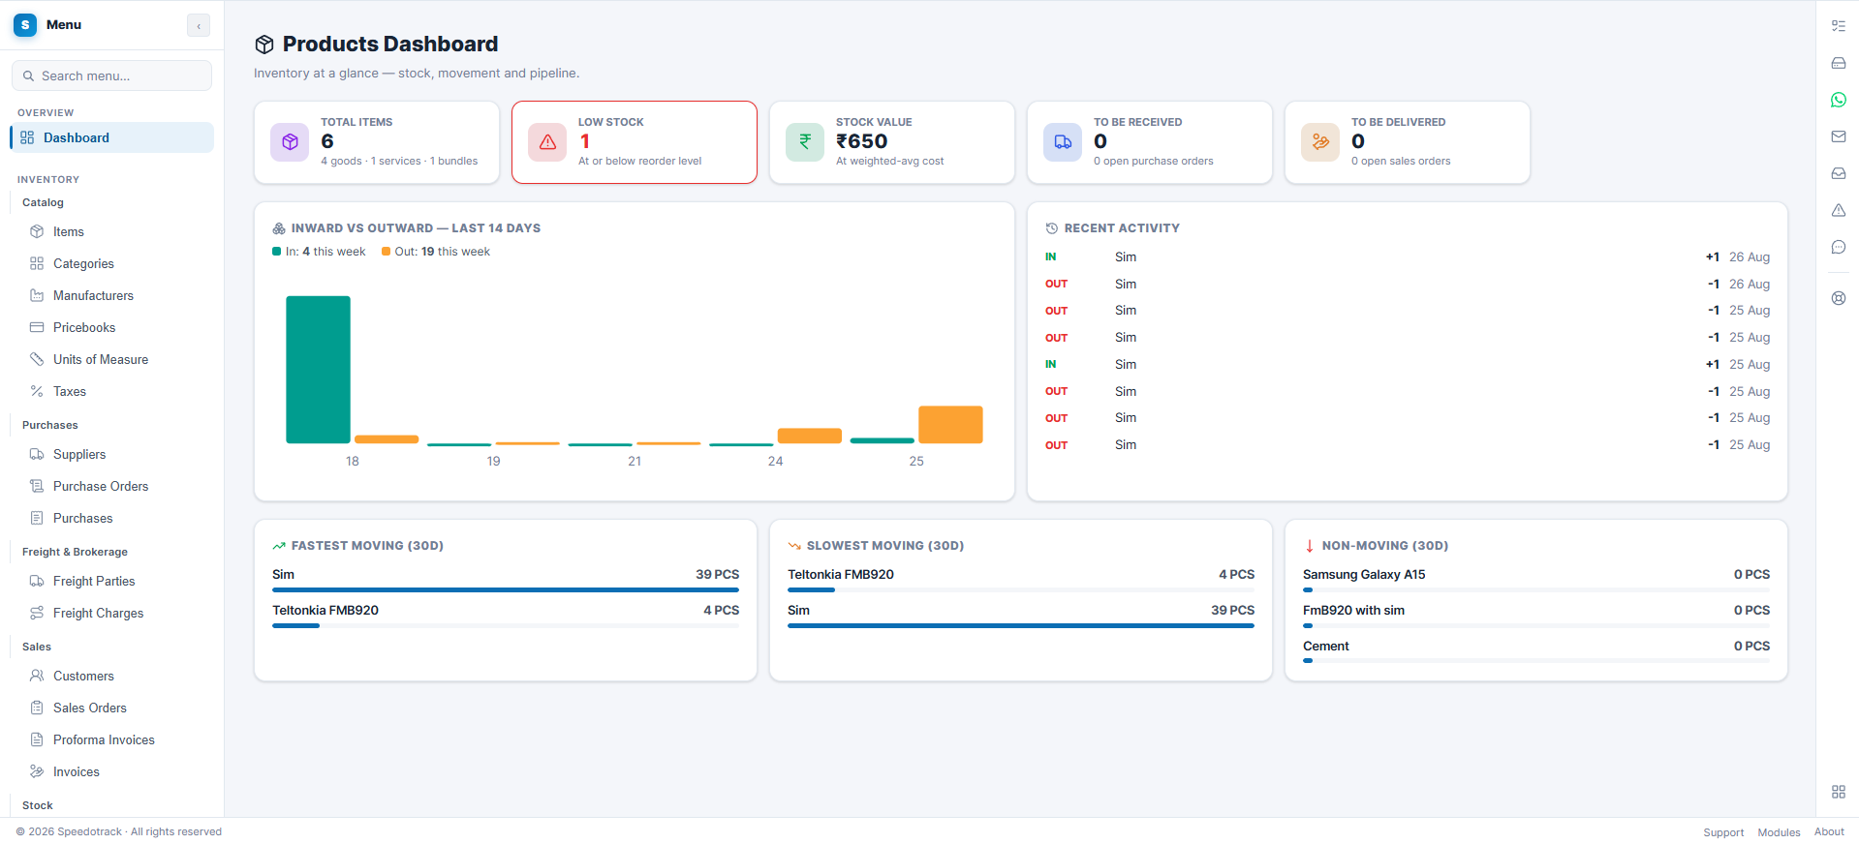Viewport: 1859px width, 844px height.
Task: Collapse the Sales section header
Action: tap(37, 647)
